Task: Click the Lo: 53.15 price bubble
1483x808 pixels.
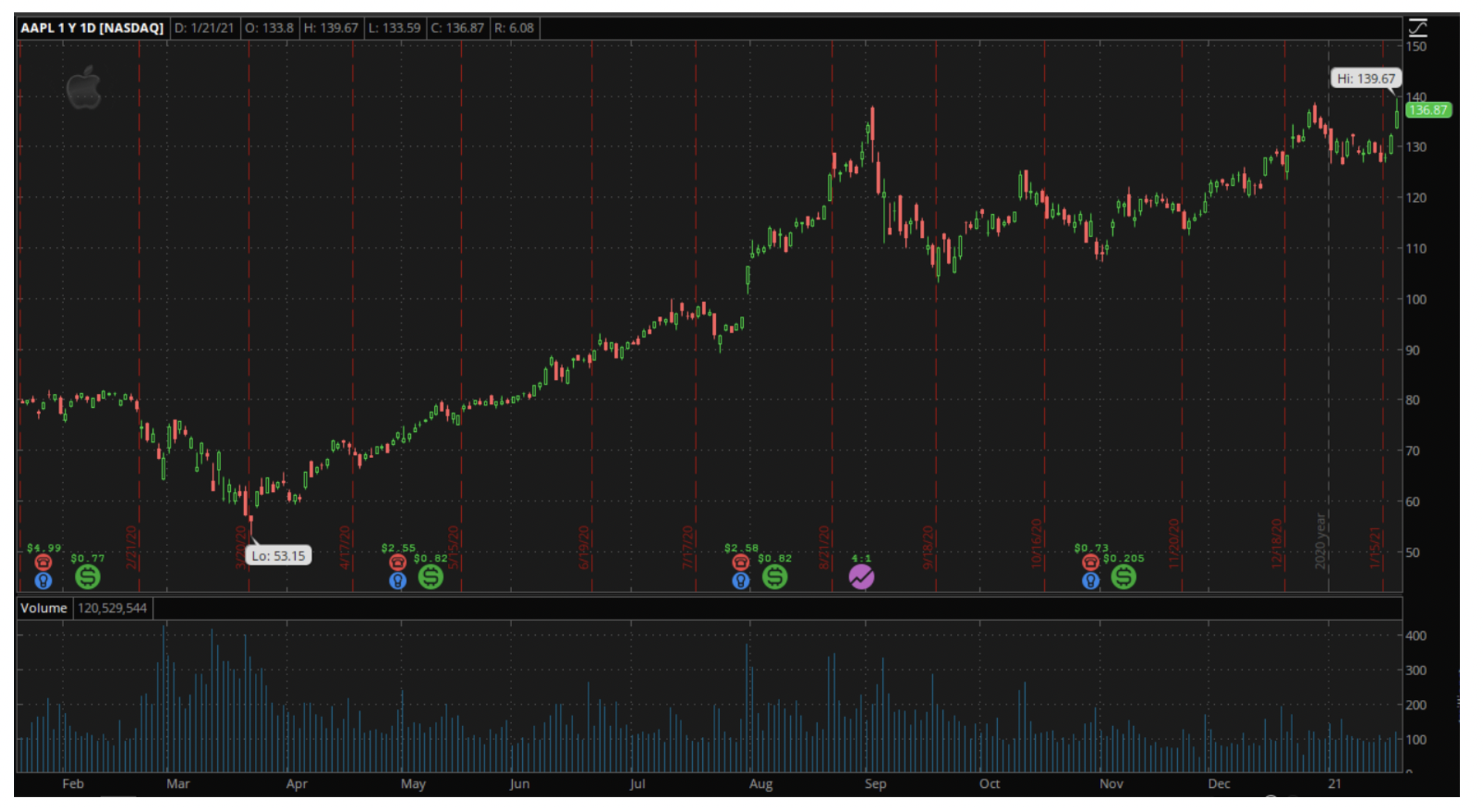Action: tap(278, 555)
